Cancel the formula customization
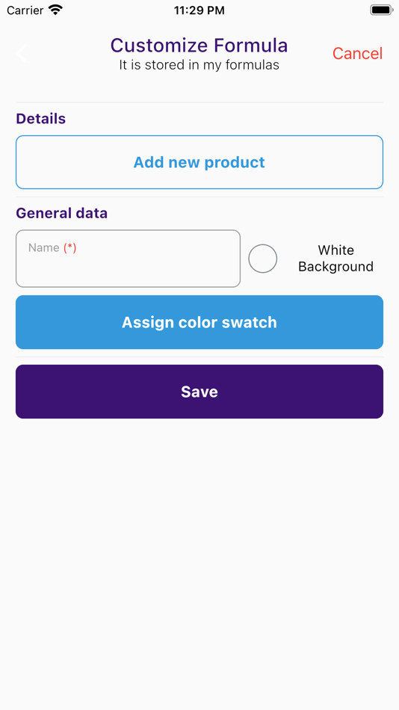 point(357,53)
